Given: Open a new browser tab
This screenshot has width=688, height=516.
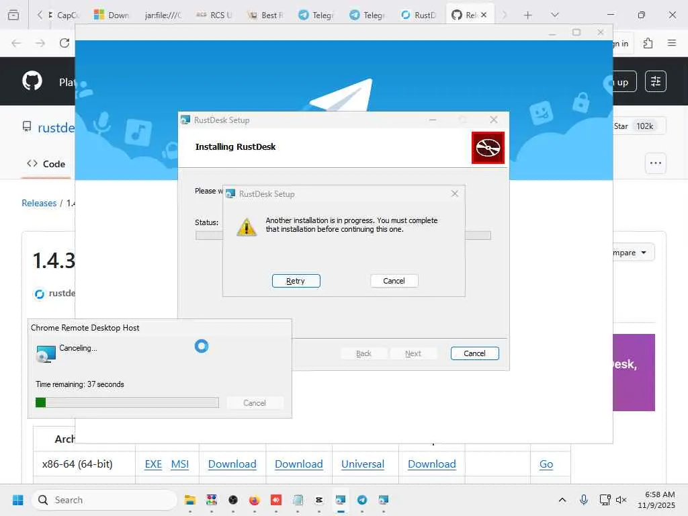Looking at the screenshot, I should (528, 15).
